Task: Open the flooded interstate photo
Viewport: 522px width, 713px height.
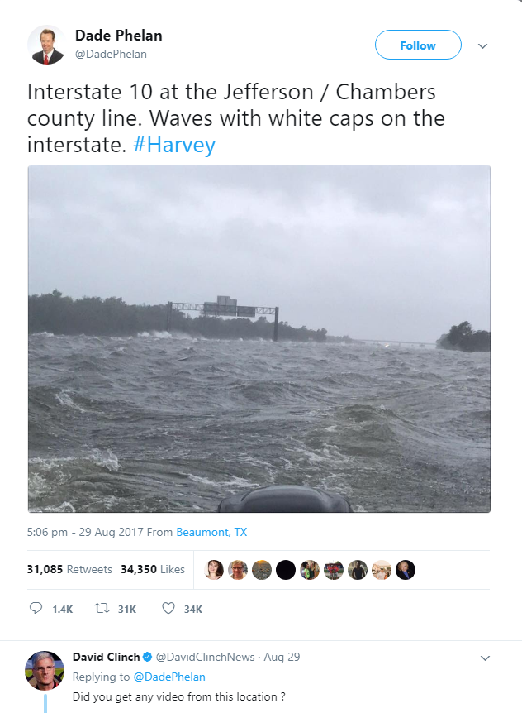Action: pyautogui.click(x=259, y=339)
